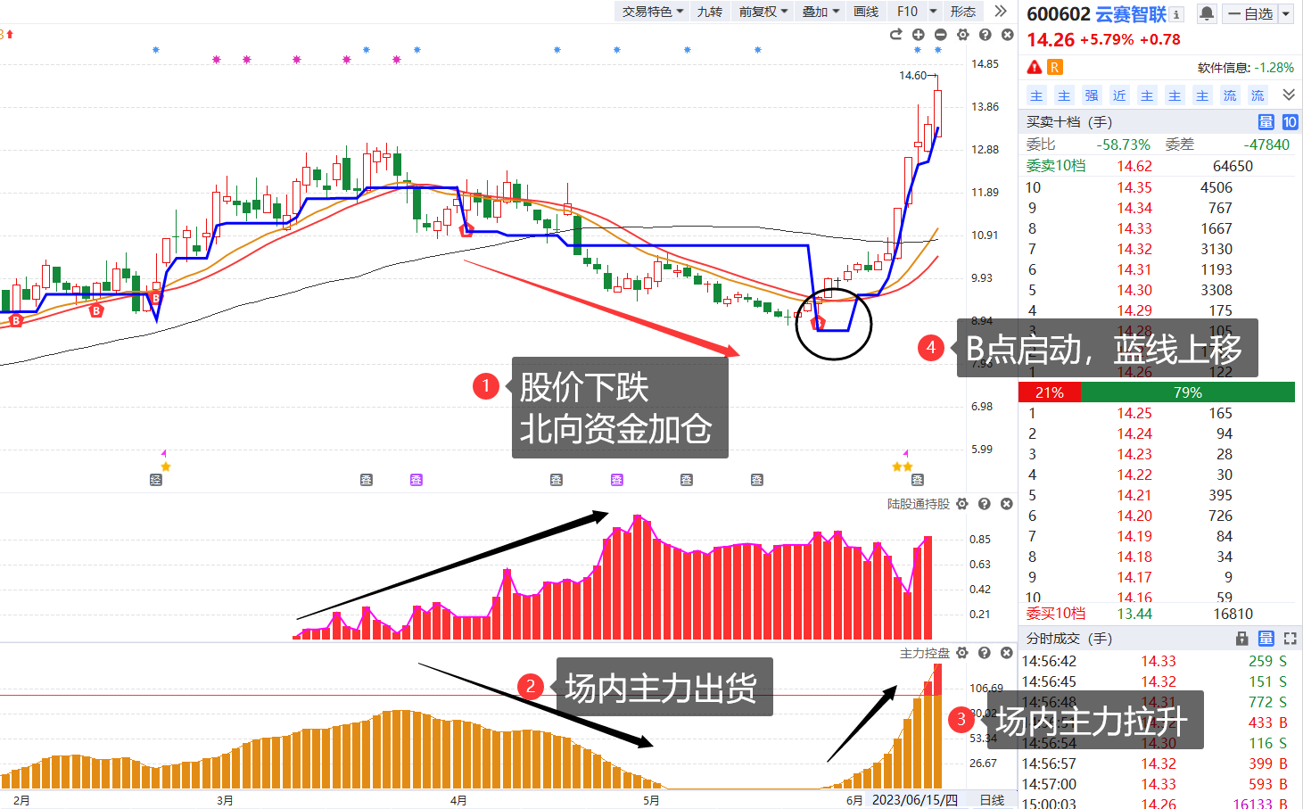
Task: Zoom in the K-line chart with plus icon
Action: click(919, 35)
